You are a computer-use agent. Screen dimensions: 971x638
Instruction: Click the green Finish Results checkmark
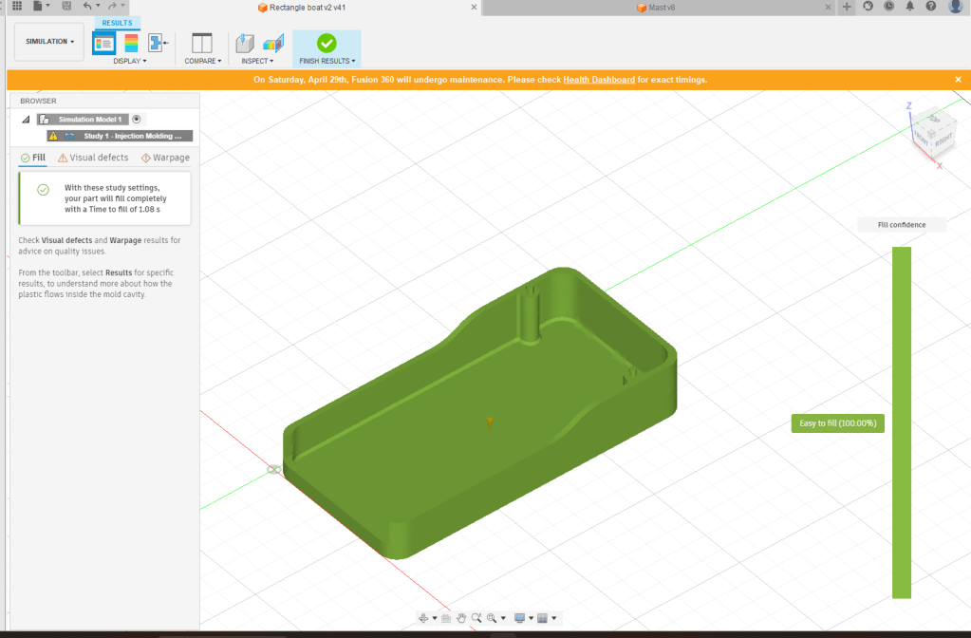(327, 43)
